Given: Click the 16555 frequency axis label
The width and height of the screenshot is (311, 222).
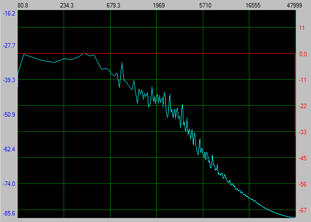Looking at the screenshot, I should coord(253,6).
